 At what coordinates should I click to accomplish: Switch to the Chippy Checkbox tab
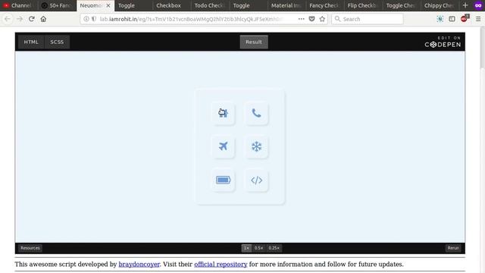point(440,5)
